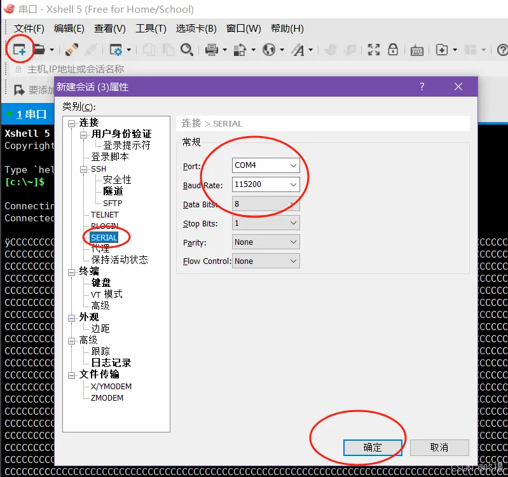508x477 pixels.
Task: Select 跟踪 under 高级
Action: pos(100,351)
